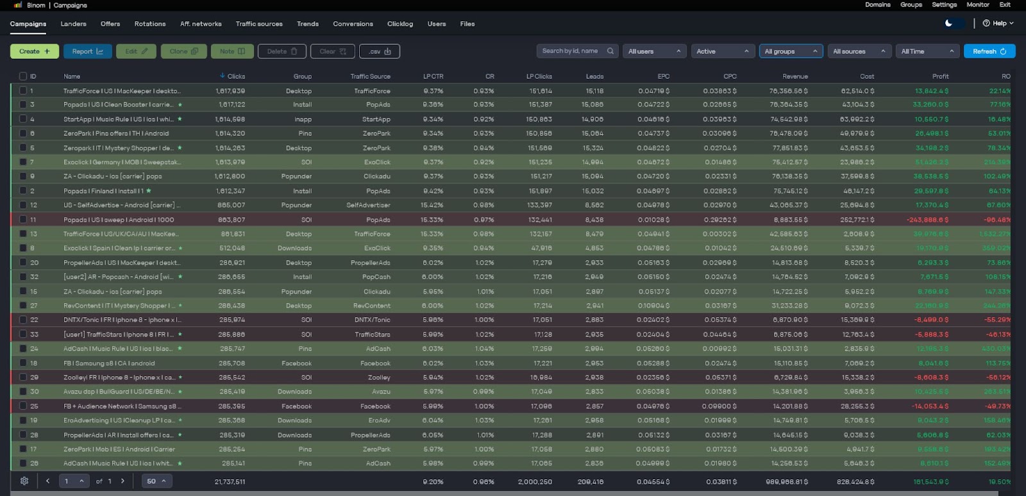Click the star on Zoolley FR Iphone 8 row
This screenshot has height=496, width=1026.
(x=180, y=377)
